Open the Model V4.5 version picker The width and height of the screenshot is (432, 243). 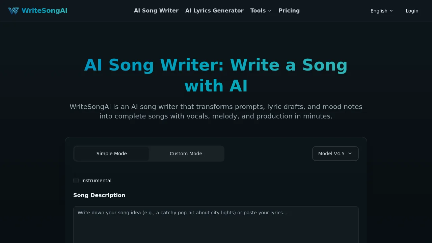pos(335,154)
